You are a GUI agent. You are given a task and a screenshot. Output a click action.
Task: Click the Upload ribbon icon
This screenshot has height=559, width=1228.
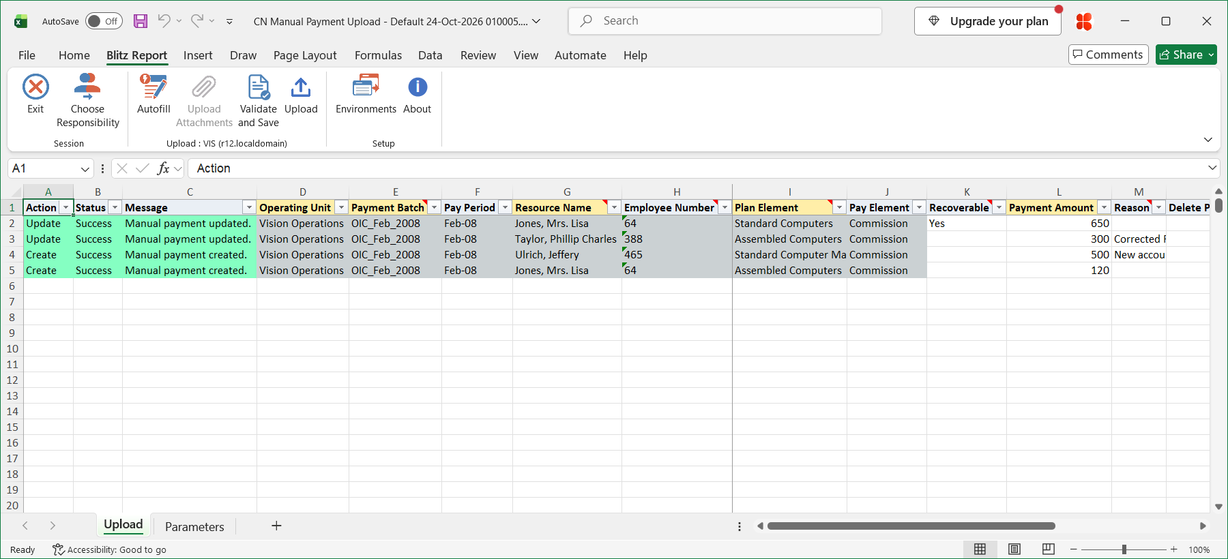click(x=301, y=87)
